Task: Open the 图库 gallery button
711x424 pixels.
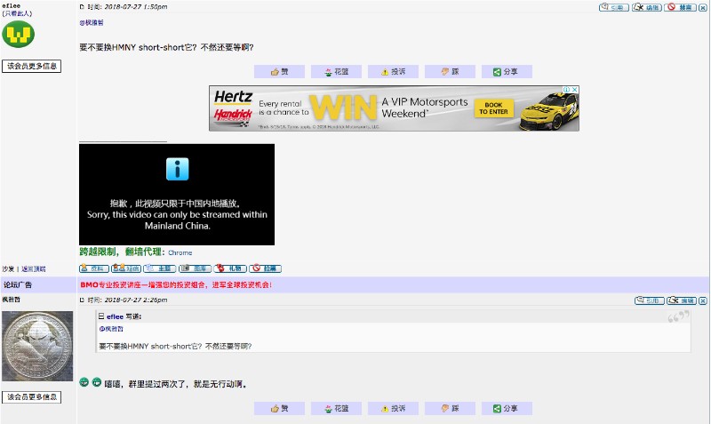Action: tap(195, 268)
